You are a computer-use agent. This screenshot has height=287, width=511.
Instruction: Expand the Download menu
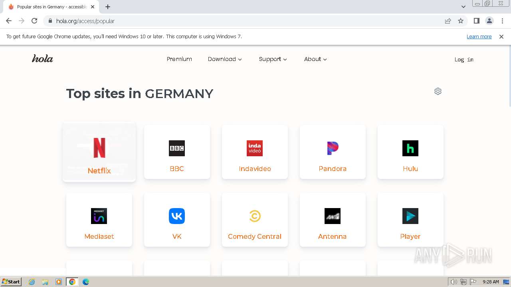225,59
